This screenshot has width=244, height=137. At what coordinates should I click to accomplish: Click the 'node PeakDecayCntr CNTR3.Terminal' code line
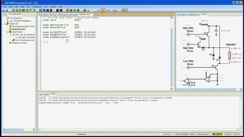69,37
